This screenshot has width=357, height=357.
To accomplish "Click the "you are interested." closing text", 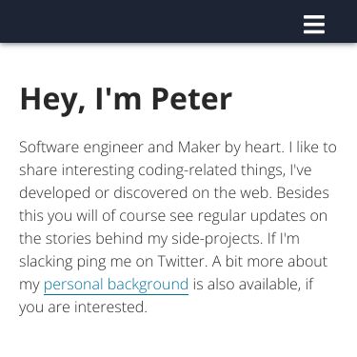I will [83, 307].
